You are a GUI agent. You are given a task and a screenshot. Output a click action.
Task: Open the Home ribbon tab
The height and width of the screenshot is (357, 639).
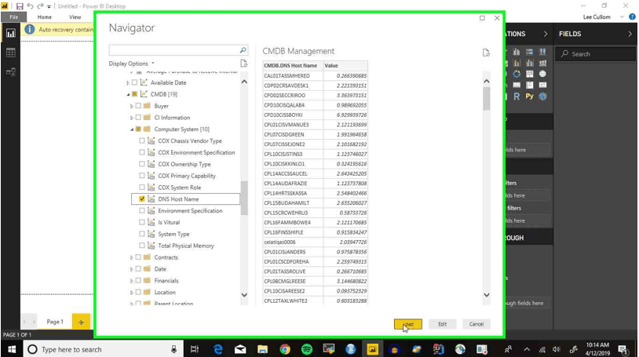pyautogui.click(x=45, y=17)
